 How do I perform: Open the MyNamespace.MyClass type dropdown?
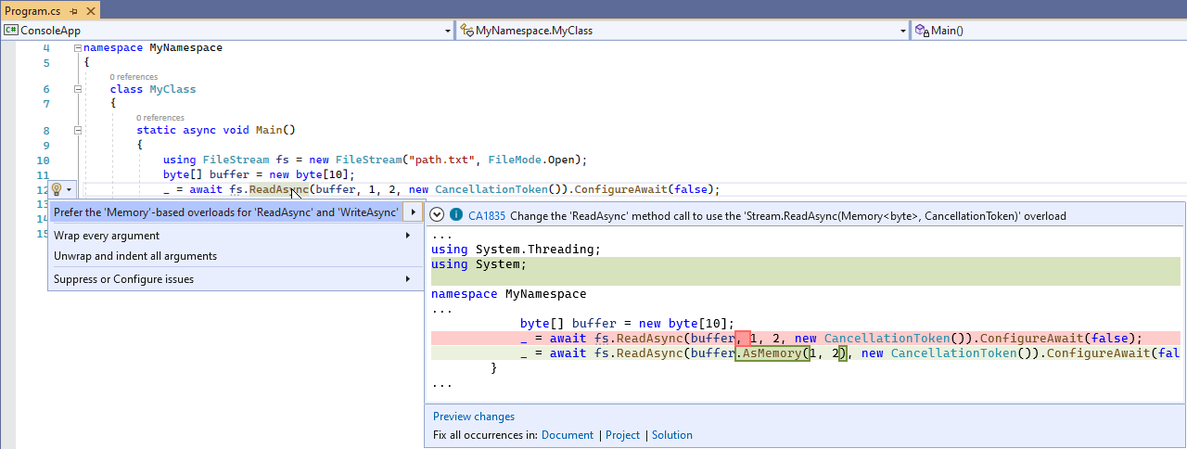903,31
